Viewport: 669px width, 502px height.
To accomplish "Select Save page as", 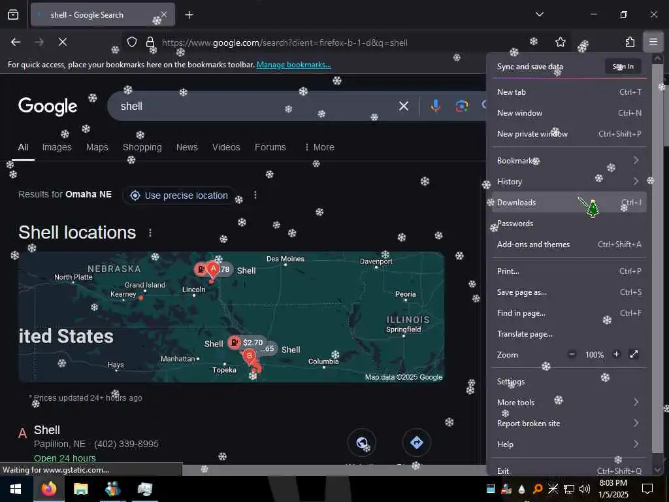I will coord(569,292).
